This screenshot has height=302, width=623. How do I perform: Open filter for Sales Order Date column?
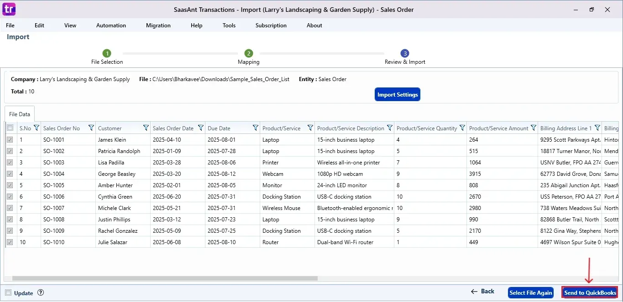(201, 128)
